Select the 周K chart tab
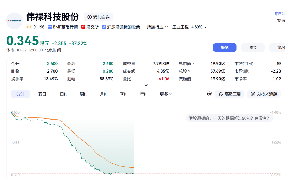This screenshot has width=285, height=179. [x=83, y=94]
